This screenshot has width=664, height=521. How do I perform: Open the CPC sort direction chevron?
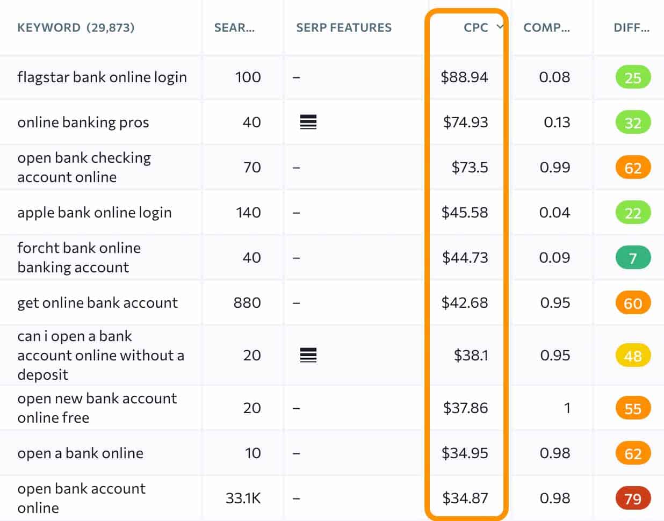click(500, 27)
